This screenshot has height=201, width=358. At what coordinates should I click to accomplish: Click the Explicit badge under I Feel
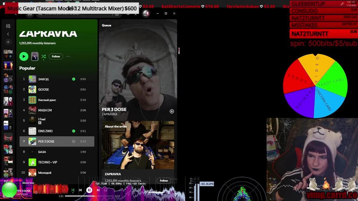[x=40, y=123]
